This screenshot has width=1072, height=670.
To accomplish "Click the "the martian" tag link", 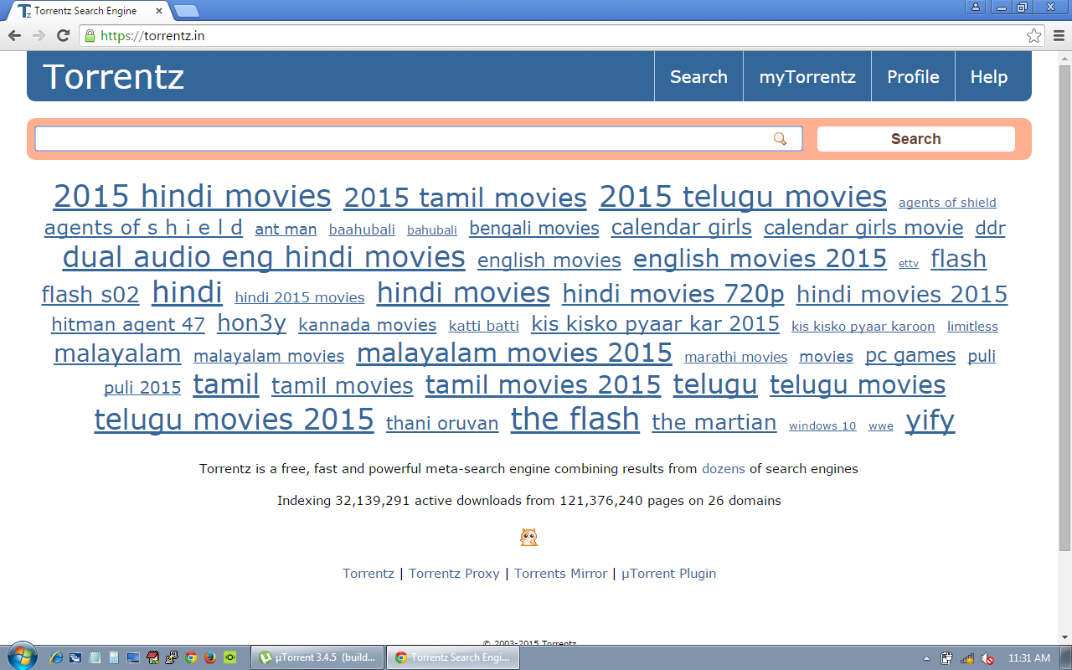I will [714, 421].
